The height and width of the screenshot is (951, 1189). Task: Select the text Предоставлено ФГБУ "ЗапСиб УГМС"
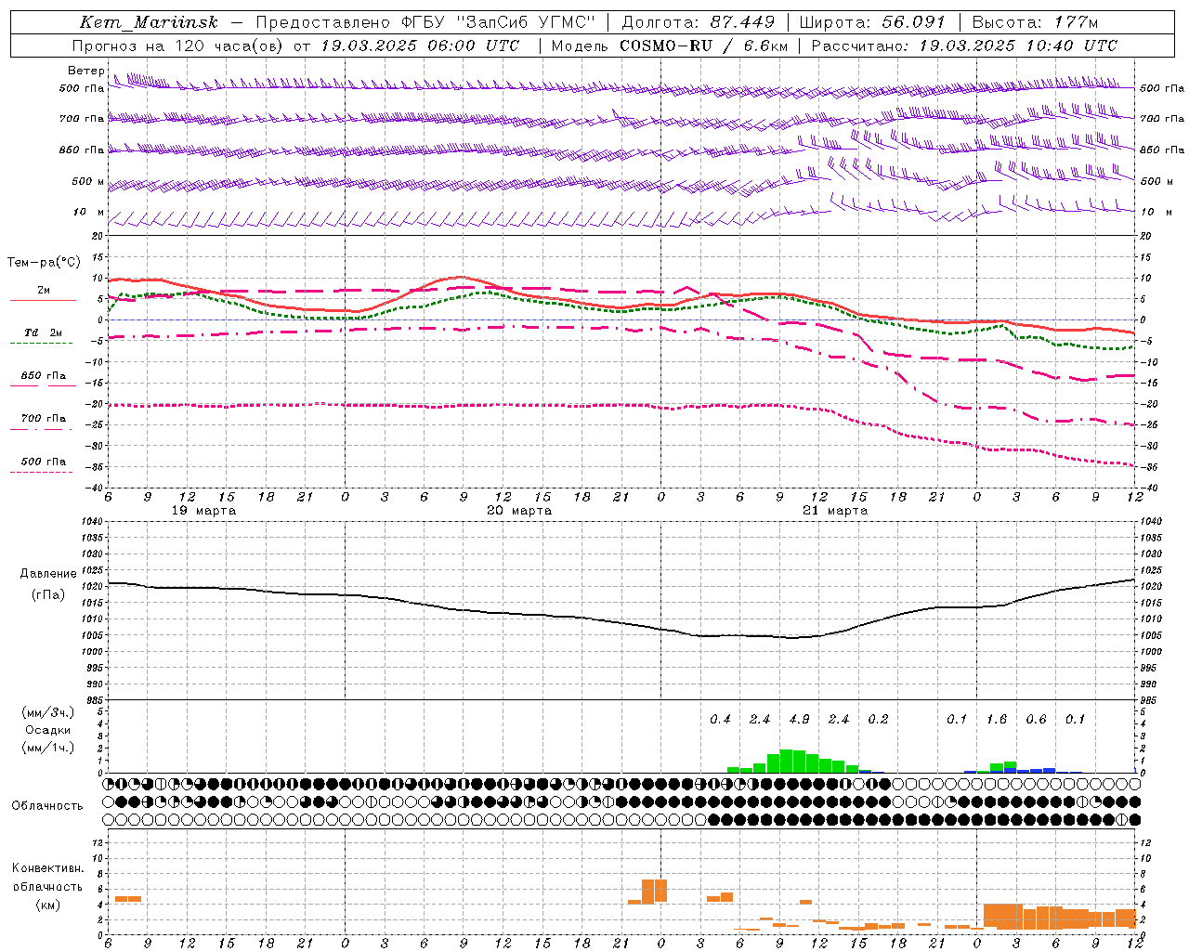[x=425, y=22]
